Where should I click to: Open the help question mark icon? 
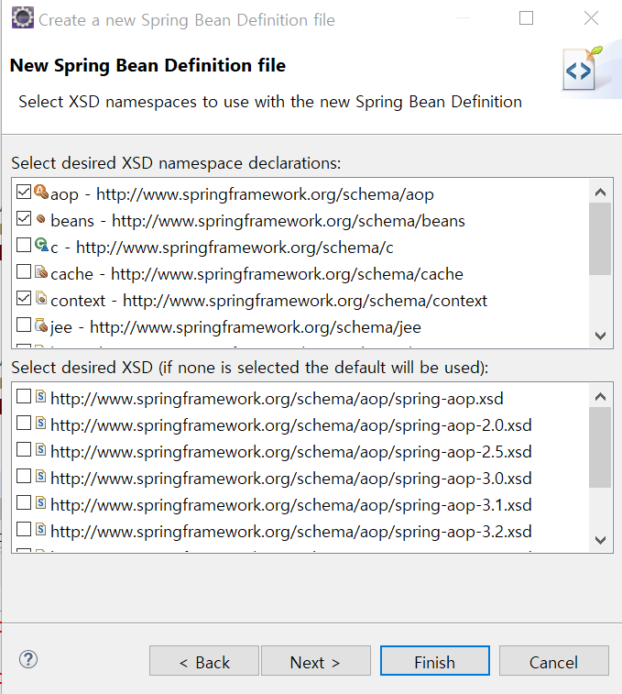click(x=28, y=659)
